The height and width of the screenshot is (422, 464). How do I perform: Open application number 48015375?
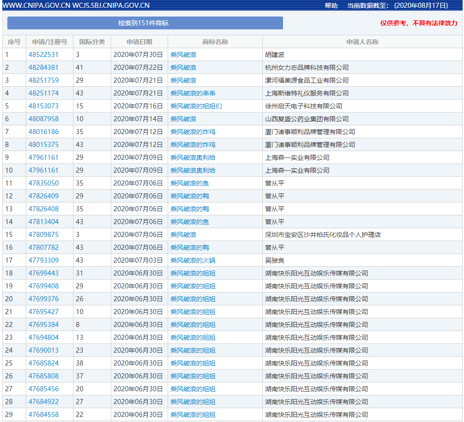[x=44, y=145]
